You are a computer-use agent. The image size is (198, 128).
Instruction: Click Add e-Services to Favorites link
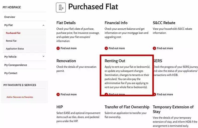tap(20, 97)
